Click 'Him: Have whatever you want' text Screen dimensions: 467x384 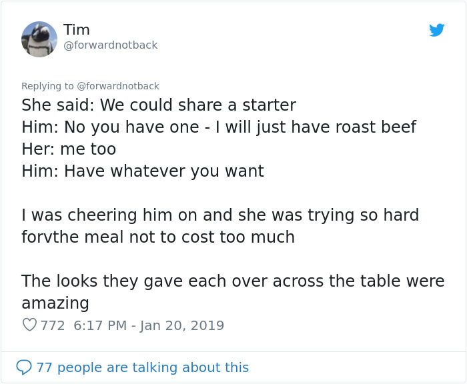click(142, 171)
